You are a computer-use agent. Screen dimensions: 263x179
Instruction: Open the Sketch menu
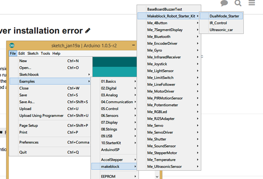click(33, 53)
